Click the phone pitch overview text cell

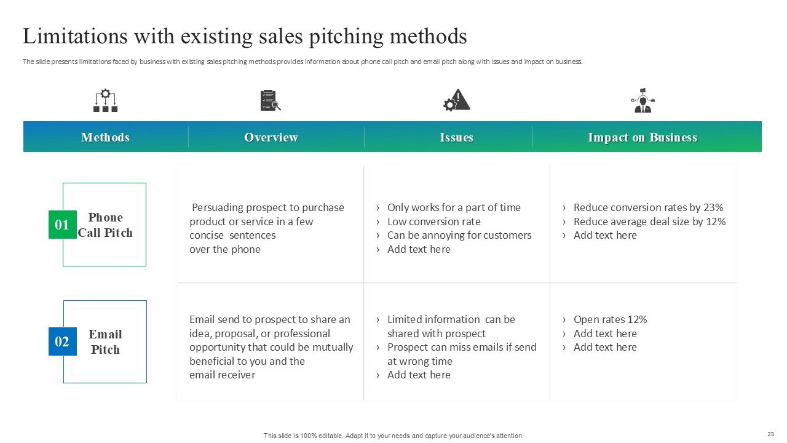[x=267, y=228]
